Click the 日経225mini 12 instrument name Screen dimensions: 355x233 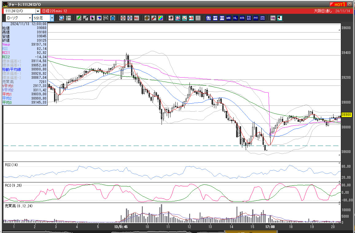pos(55,11)
